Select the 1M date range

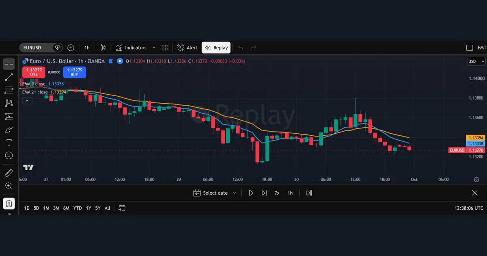[x=46, y=208]
